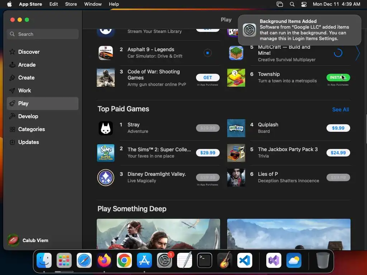Open Finder from the Dock
The image size is (367, 275).
(44, 260)
